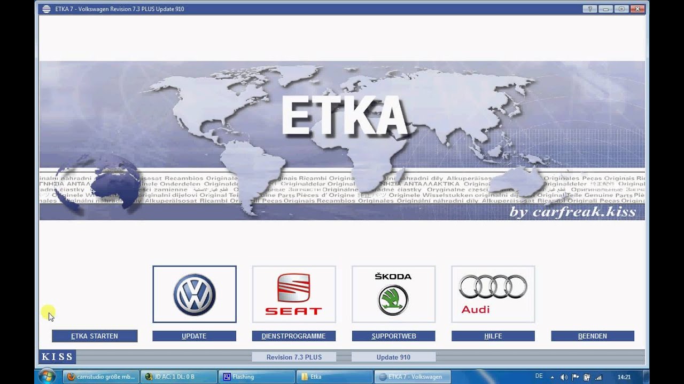Switch to JD AC: 1 DL: 0 B taskbar item
The image size is (684, 384).
pyautogui.click(x=179, y=377)
